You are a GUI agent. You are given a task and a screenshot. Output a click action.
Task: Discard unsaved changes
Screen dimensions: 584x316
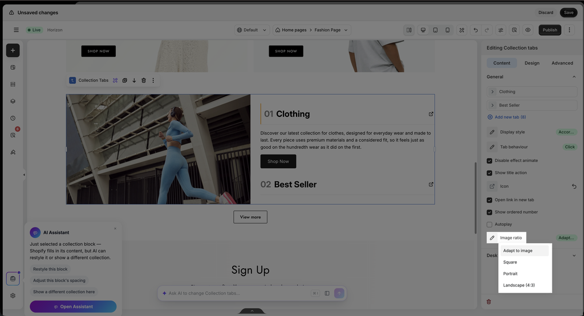point(546,13)
